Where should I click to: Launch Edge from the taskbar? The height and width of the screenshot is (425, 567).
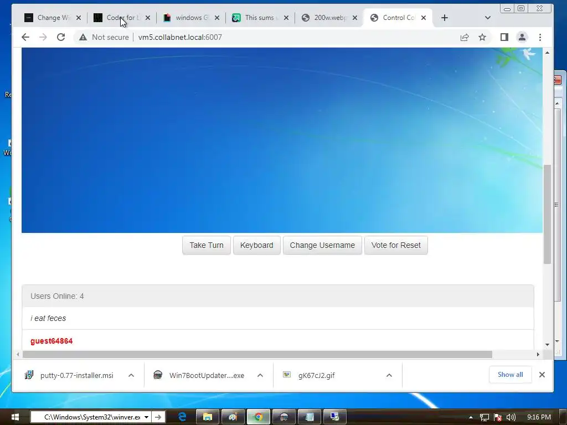[x=182, y=417]
